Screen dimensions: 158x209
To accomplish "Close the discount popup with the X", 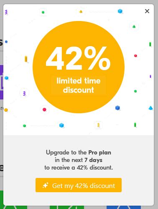I will click(x=147, y=11).
